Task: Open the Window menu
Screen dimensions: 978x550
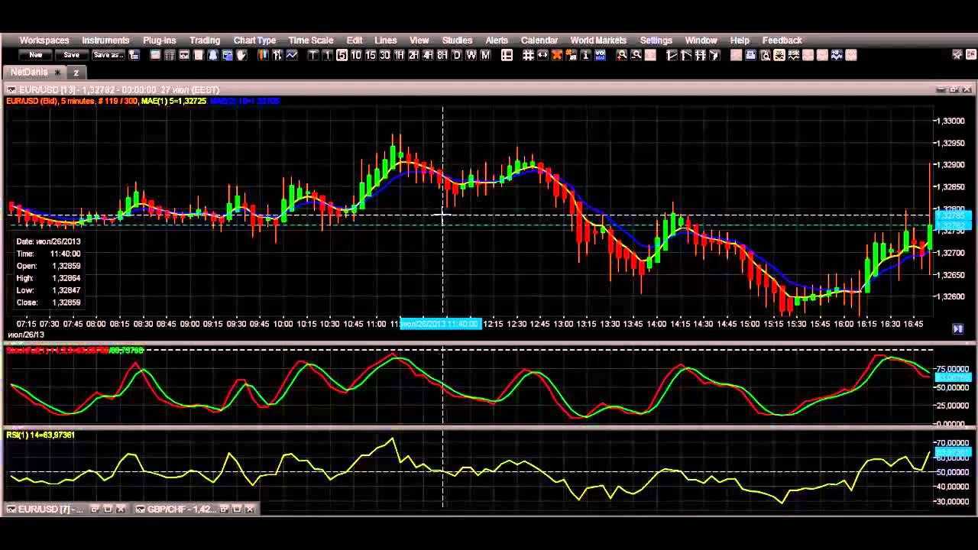Action: point(701,40)
